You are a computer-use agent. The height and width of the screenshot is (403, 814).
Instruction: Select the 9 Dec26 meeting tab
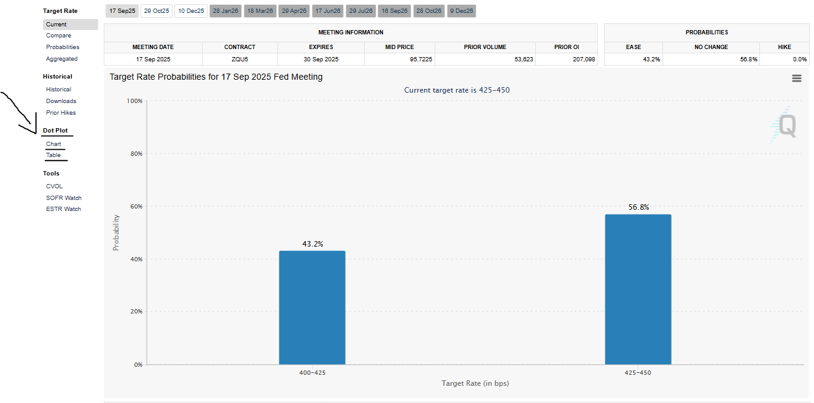[x=461, y=10]
